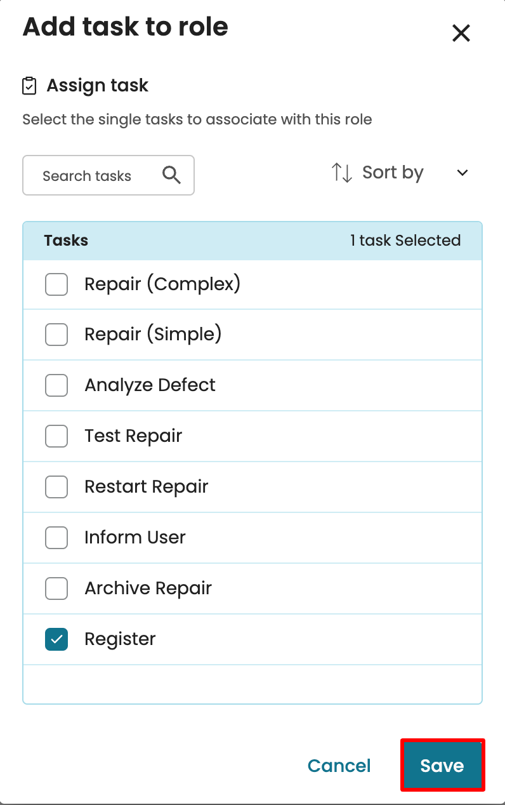Click the sort arrows icon
Screen dimensions: 505x805
pos(342,173)
